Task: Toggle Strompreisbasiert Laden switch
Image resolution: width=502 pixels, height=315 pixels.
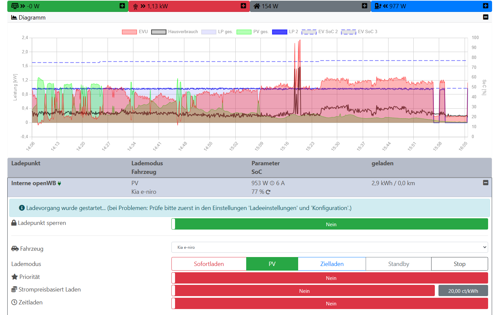Action: tap(303, 291)
